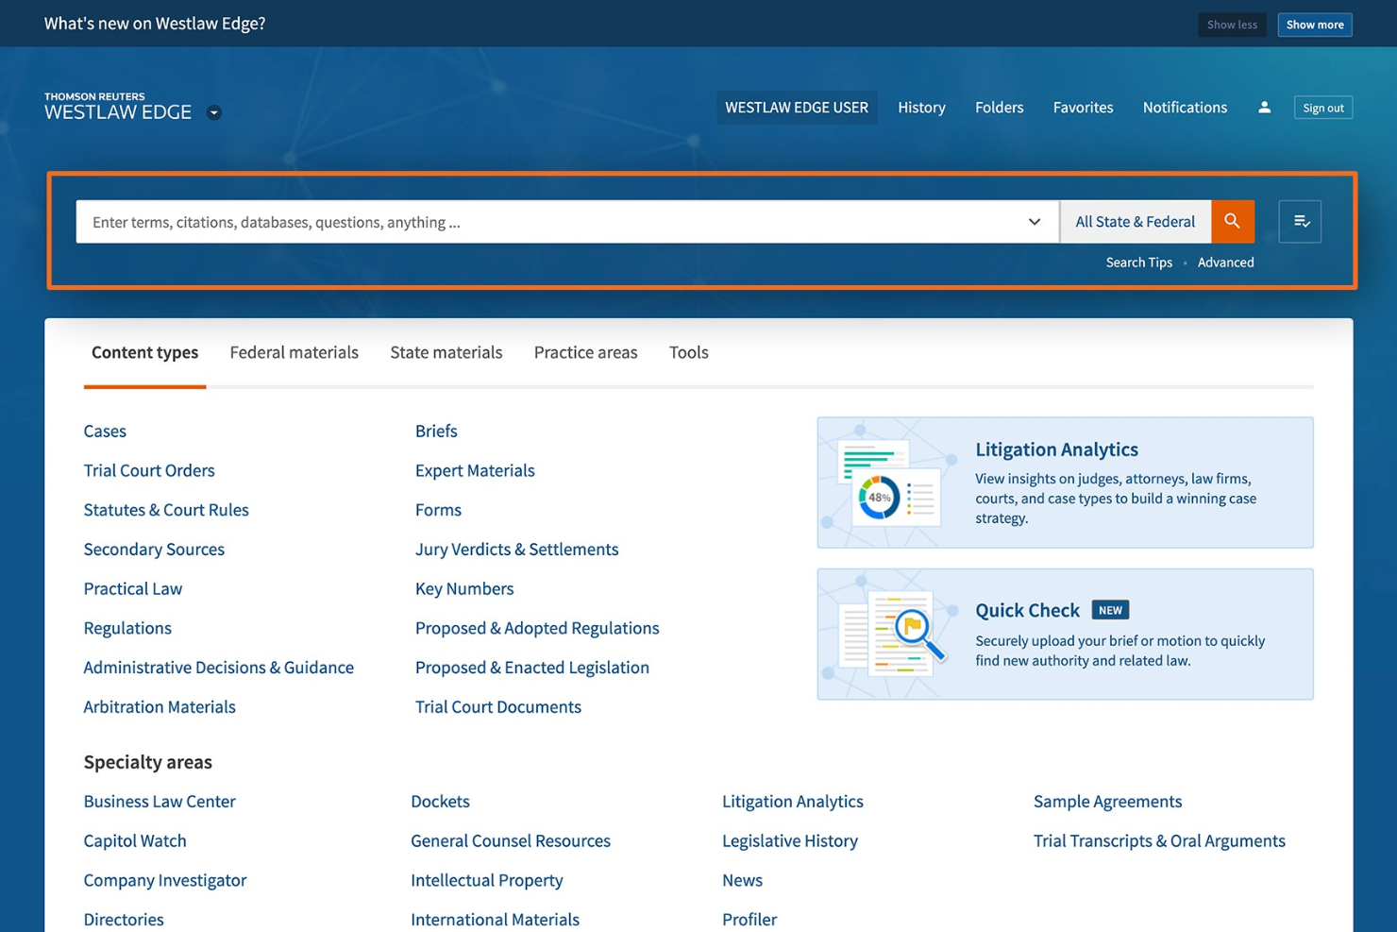Click the Show less button
The height and width of the screenshot is (932, 1397).
1232,25
